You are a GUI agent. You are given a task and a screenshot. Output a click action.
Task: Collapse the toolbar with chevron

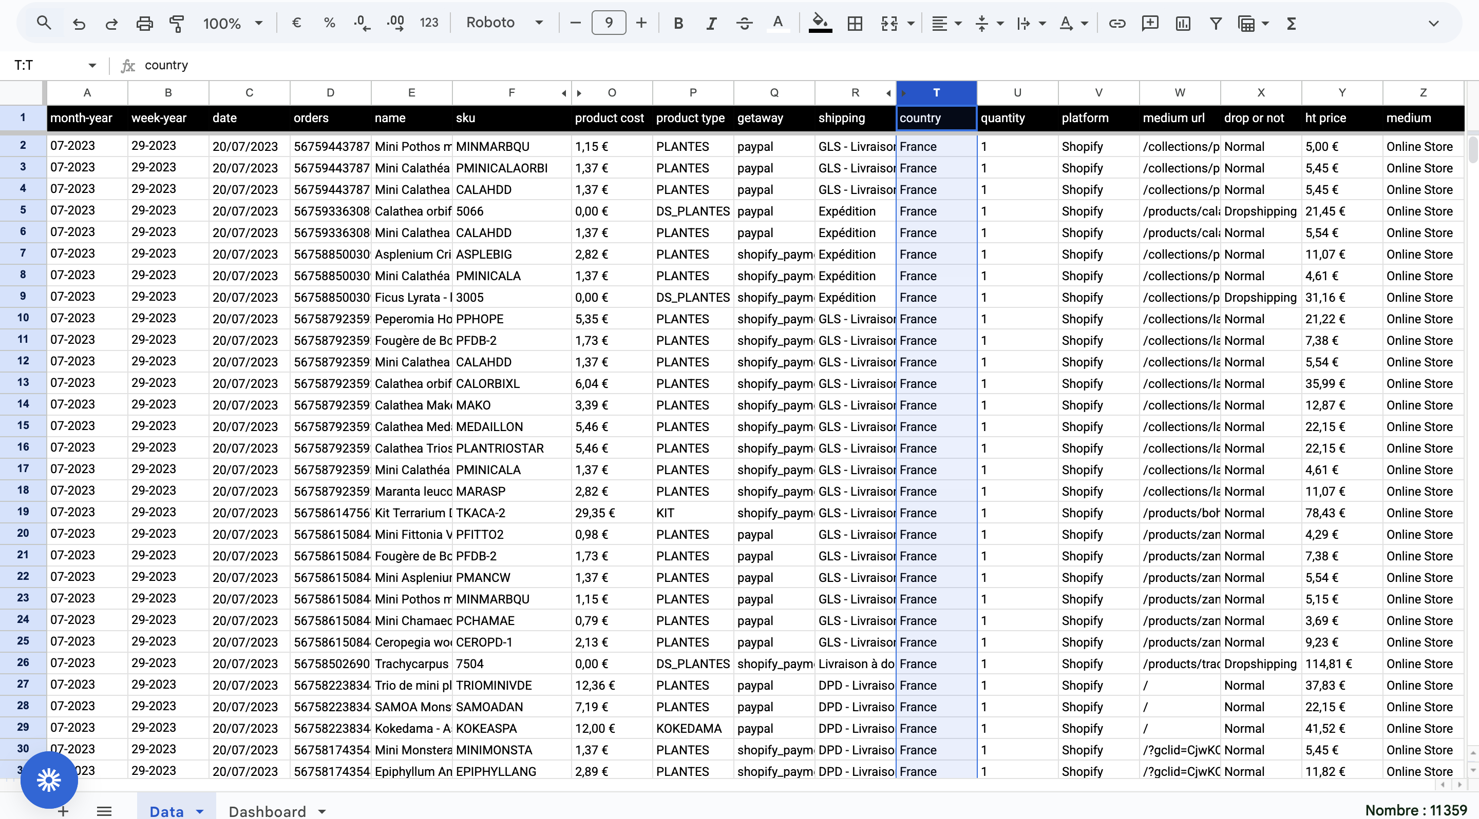click(x=1434, y=24)
